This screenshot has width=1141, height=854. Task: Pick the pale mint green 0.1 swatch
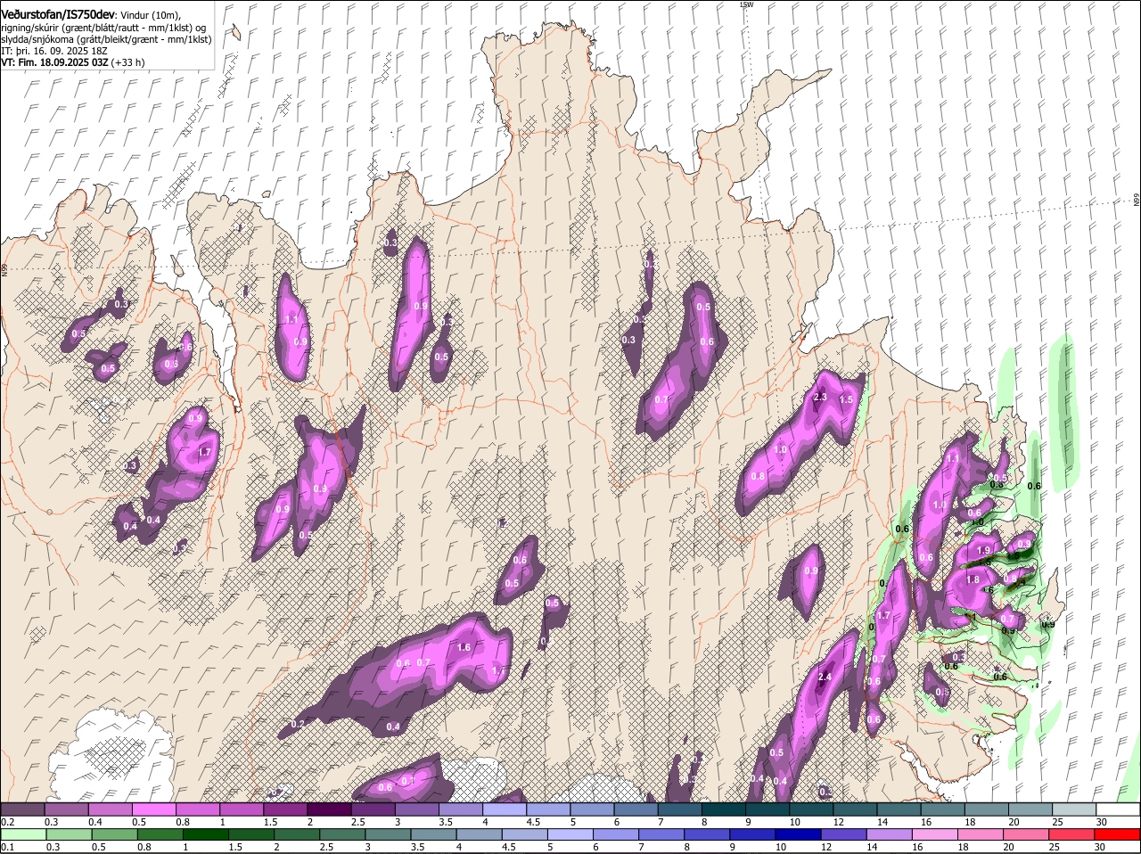[22, 834]
